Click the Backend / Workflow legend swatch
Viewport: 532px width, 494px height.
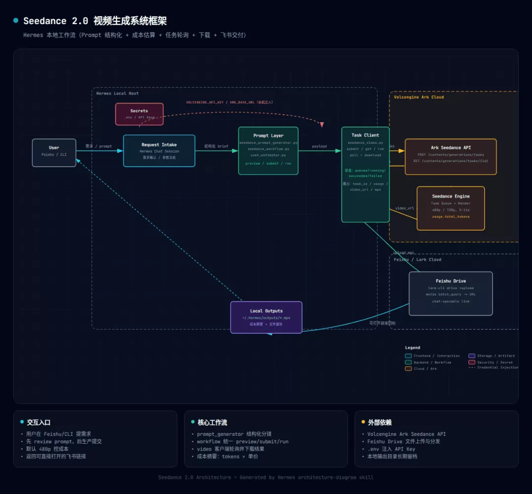(x=408, y=362)
